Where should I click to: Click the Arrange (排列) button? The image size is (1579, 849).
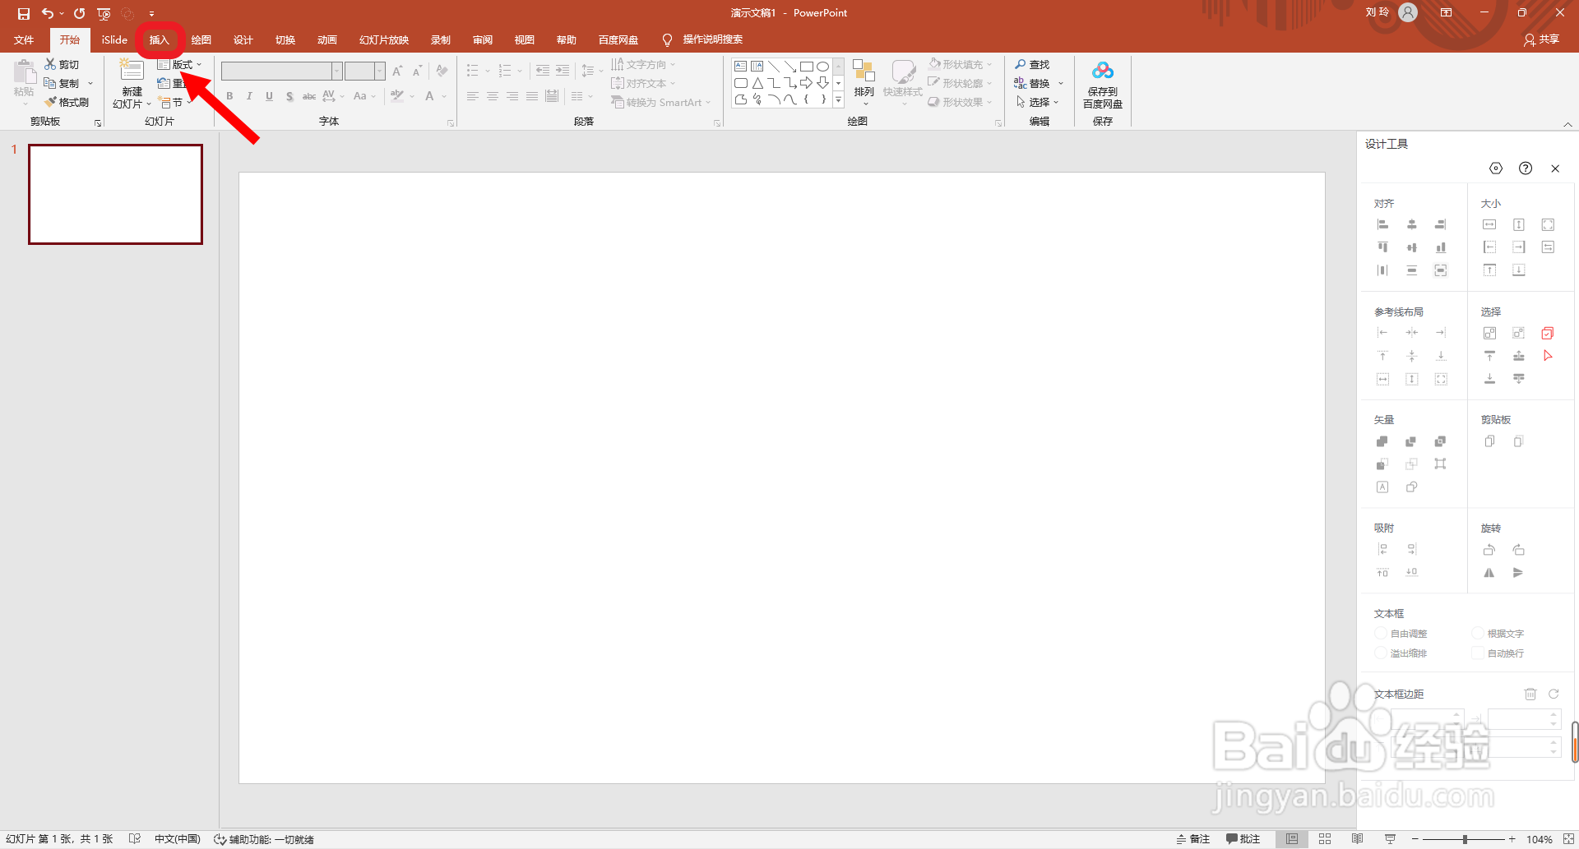(x=864, y=81)
